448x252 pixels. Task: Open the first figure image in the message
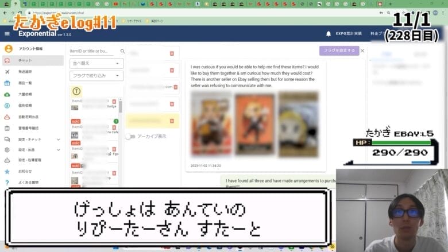pos(211,125)
